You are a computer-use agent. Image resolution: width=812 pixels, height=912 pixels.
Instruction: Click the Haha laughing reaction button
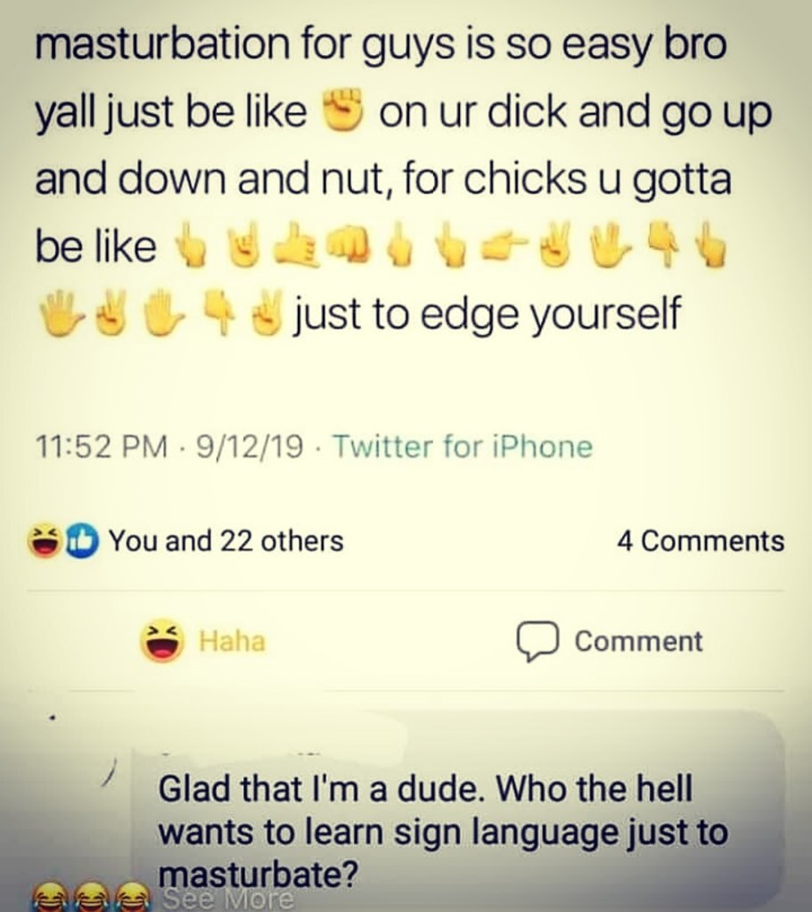162,640
